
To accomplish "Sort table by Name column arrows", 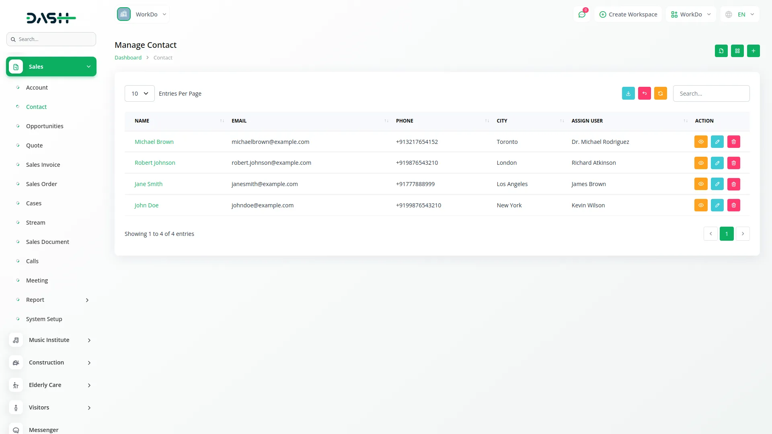I will tap(222, 121).
